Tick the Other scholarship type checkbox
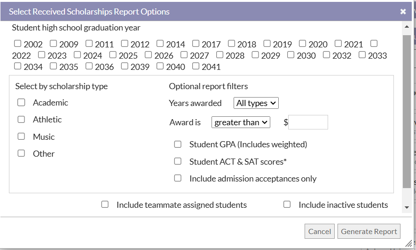This screenshot has width=416, height=250. pyautogui.click(x=21, y=153)
